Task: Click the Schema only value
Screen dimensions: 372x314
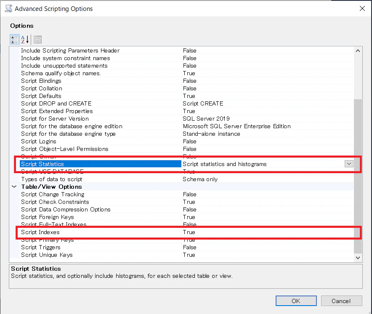Action: 200,179
